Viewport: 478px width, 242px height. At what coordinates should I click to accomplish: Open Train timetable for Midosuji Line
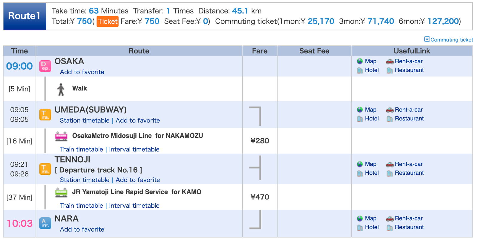[81, 149]
